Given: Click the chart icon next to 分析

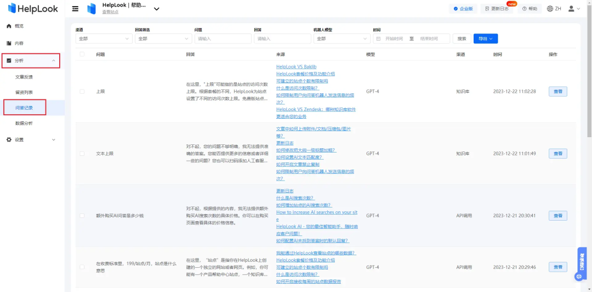Looking at the screenshot, I should click(x=9, y=60).
